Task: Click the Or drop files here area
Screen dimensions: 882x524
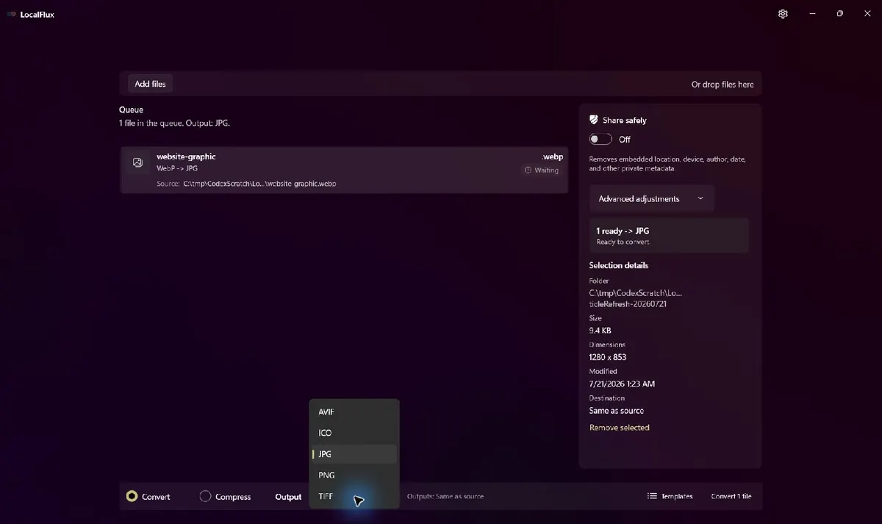Action: 723,85
